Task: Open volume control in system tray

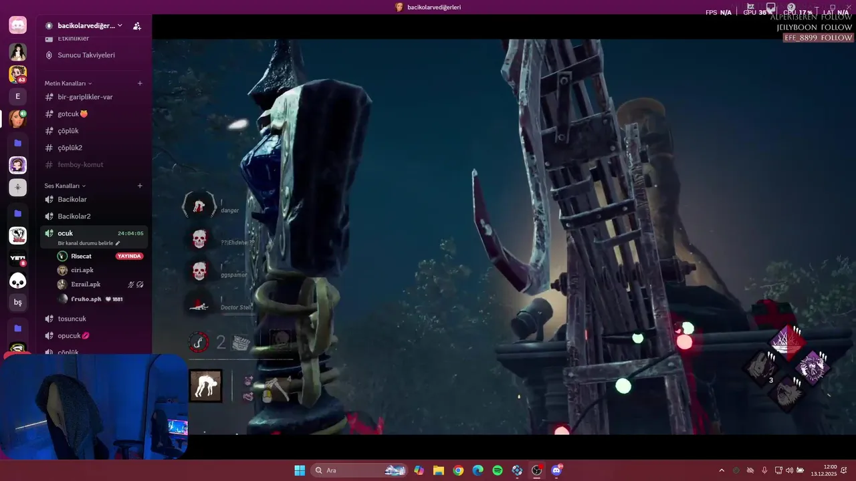Action: 789,470
